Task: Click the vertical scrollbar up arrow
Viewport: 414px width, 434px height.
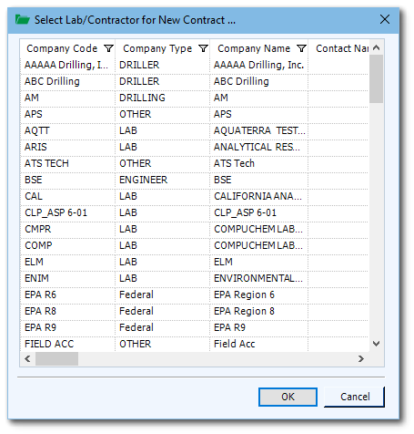Action: (376, 47)
